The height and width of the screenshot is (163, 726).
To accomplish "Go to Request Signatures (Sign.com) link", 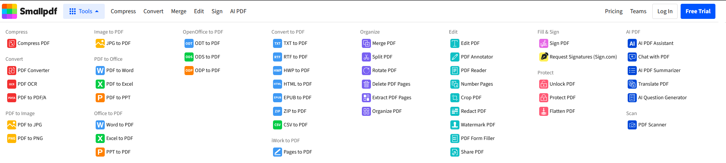I will [583, 57].
